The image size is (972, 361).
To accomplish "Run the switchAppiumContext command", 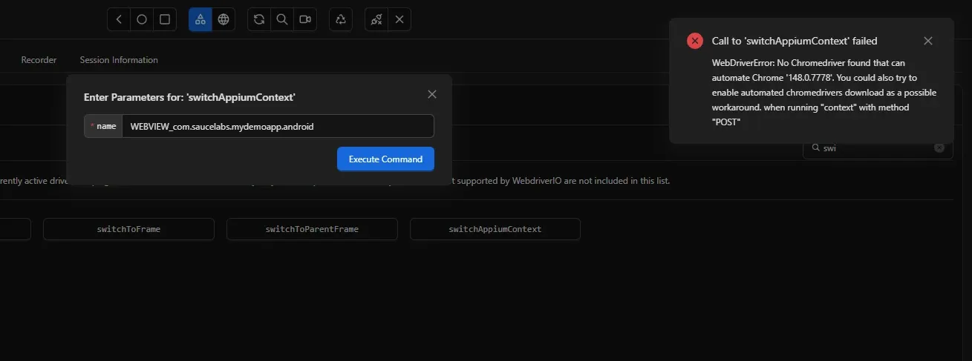I will [495, 229].
